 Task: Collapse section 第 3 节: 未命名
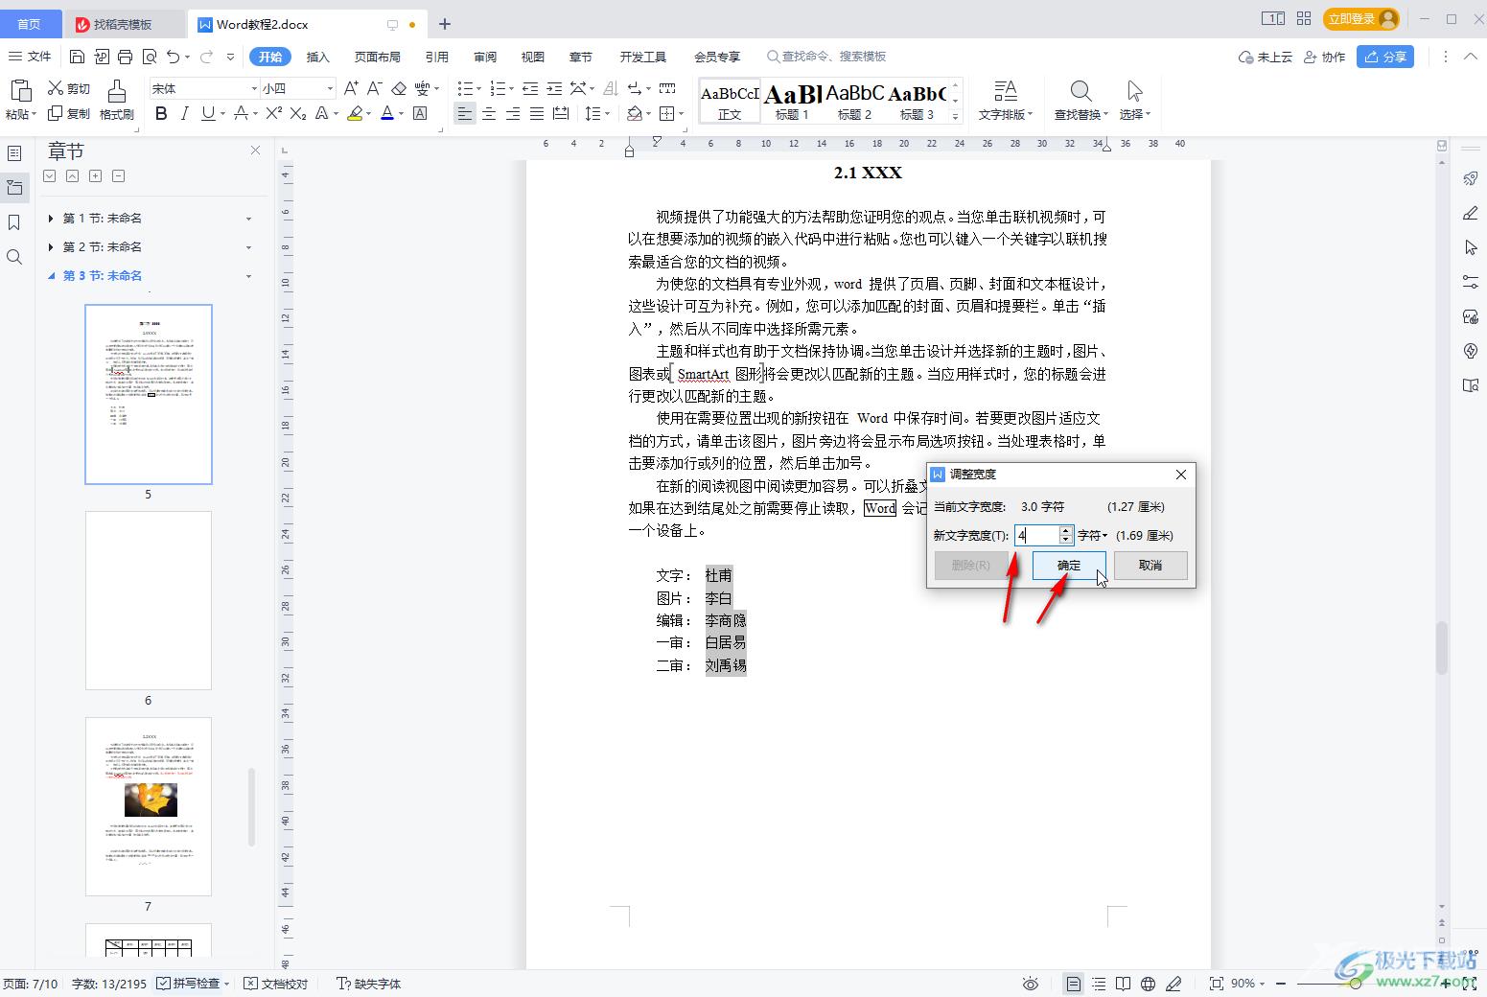[x=50, y=276]
